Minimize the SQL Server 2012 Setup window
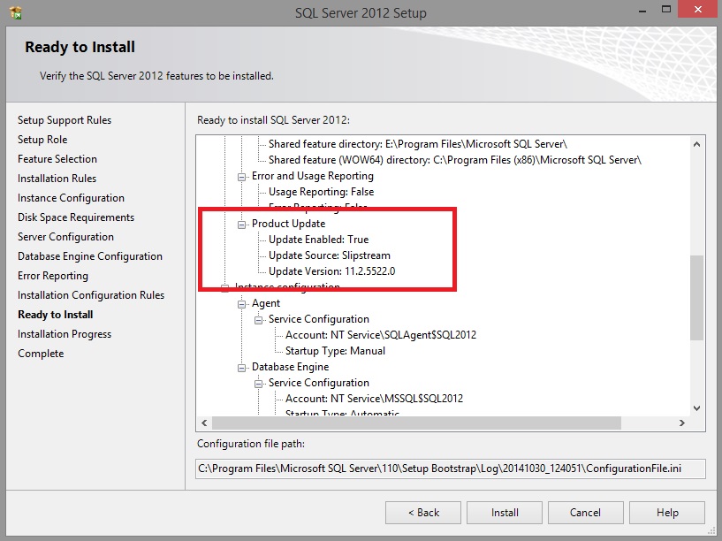The image size is (722, 541). [x=642, y=10]
